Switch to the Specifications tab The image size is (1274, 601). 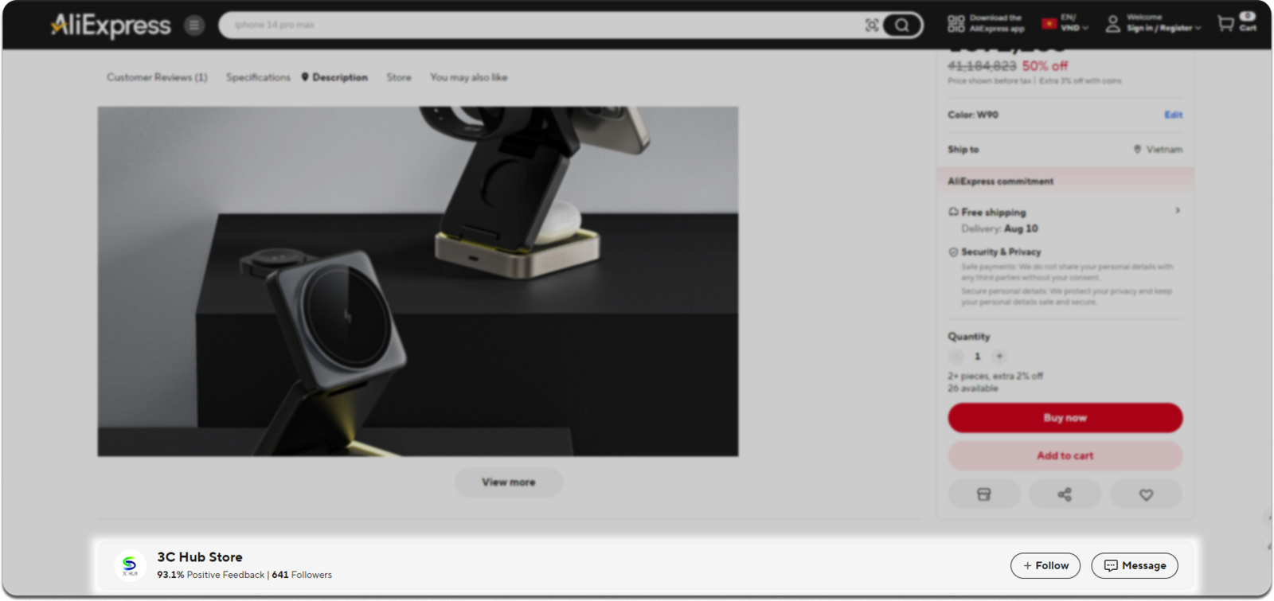coord(258,77)
